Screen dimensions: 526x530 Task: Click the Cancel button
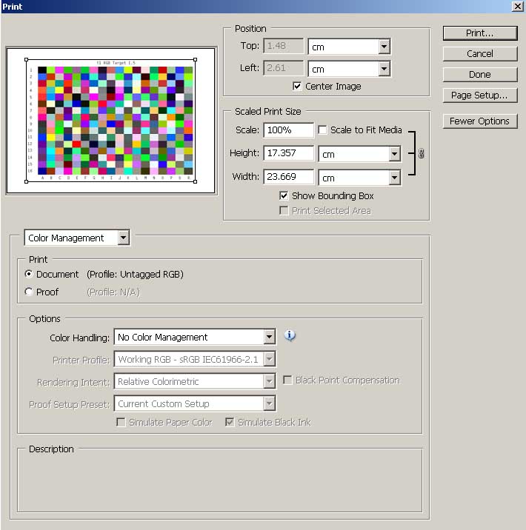(480, 54)
